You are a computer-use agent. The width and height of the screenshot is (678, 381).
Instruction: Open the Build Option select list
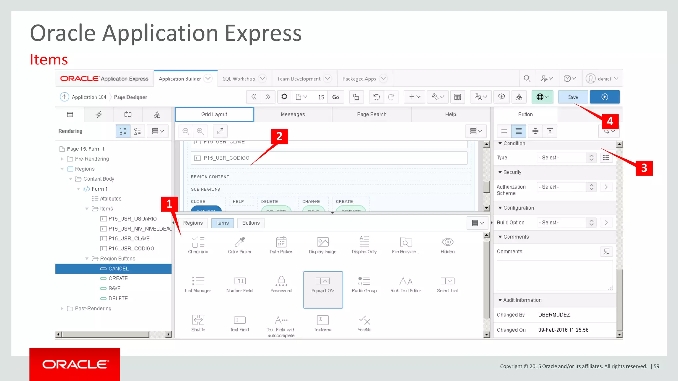tap(566, 223)
